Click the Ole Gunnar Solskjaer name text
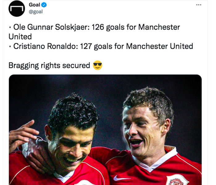 pos(52,27)
